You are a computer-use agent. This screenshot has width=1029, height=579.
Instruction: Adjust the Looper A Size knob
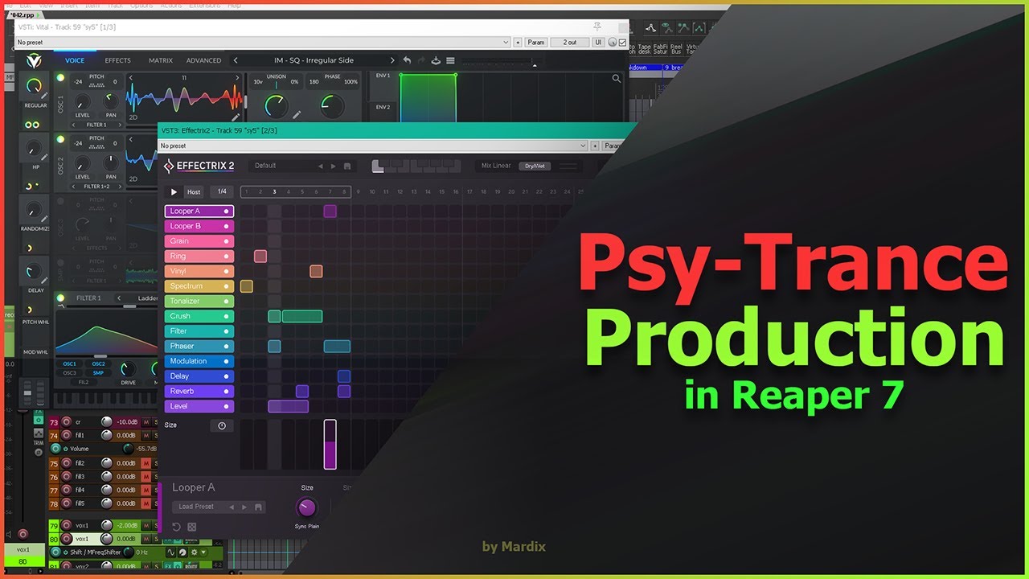tap(307, 507)
